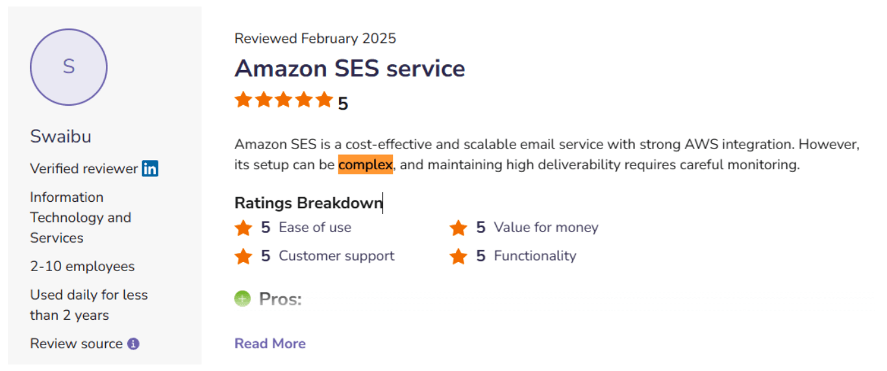Click the 2-10 employees company size text
Image resolution: width=887 pixels, height=371 pixels.
[x=82, y=267]
